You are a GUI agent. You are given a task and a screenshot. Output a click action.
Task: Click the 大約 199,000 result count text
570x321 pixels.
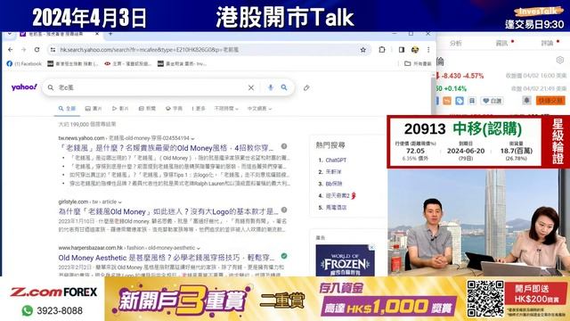[87, 124]
